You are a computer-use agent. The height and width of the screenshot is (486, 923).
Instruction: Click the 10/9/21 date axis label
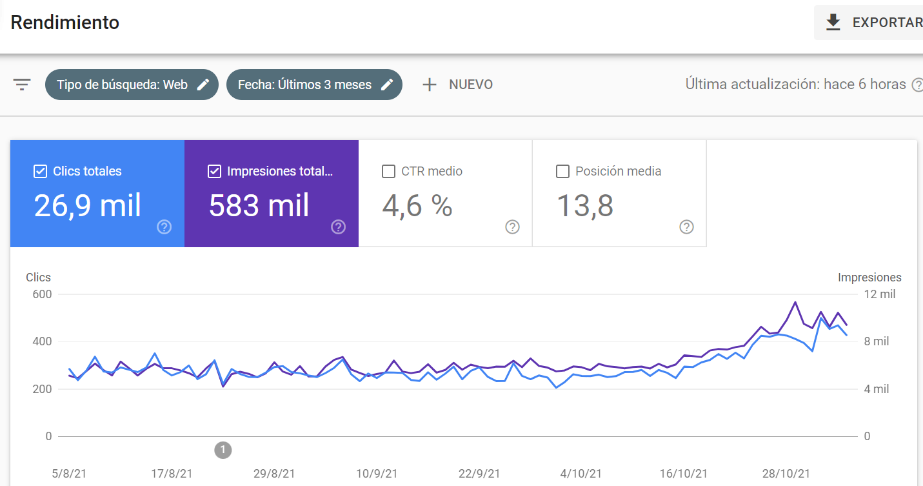377,474
